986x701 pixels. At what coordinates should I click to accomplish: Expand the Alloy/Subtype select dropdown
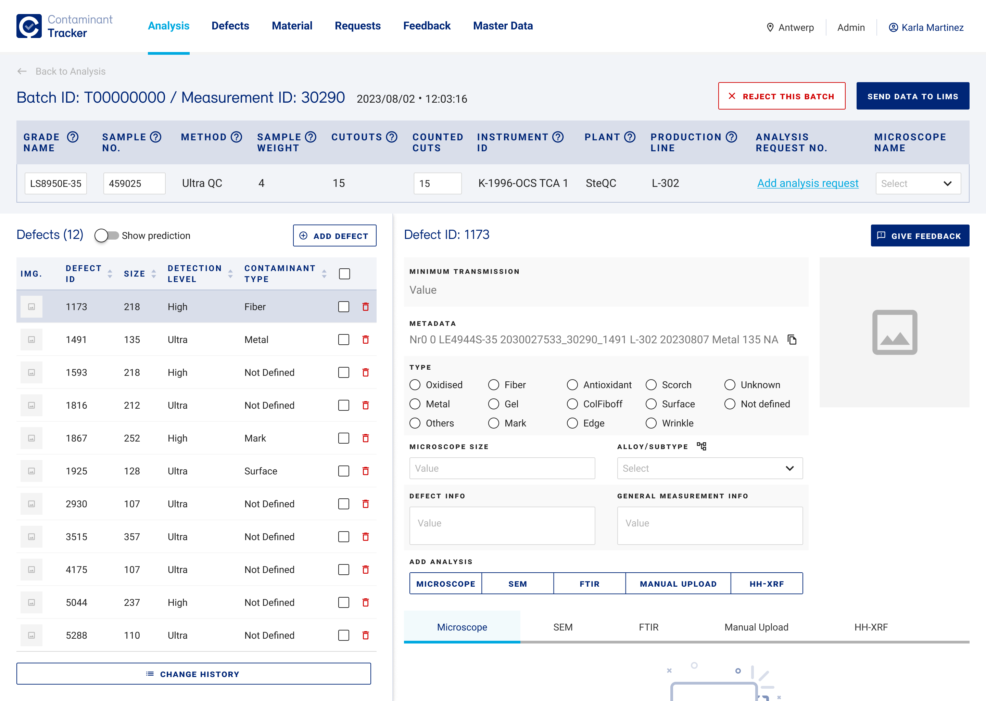tap(709, 468)
